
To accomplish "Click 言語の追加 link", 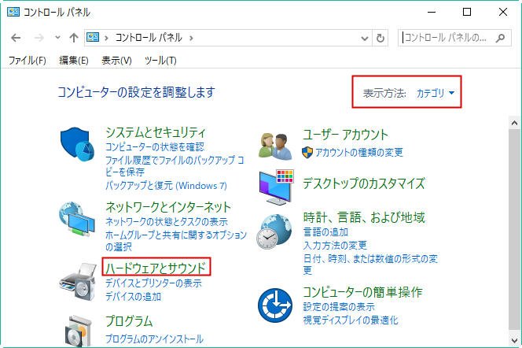I will point(326,231).
